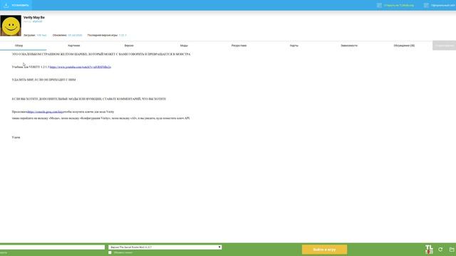Viewport: 456px width, 256px height.
Task: Click the TL logo icon in the bottom bar
Action: 429,250
